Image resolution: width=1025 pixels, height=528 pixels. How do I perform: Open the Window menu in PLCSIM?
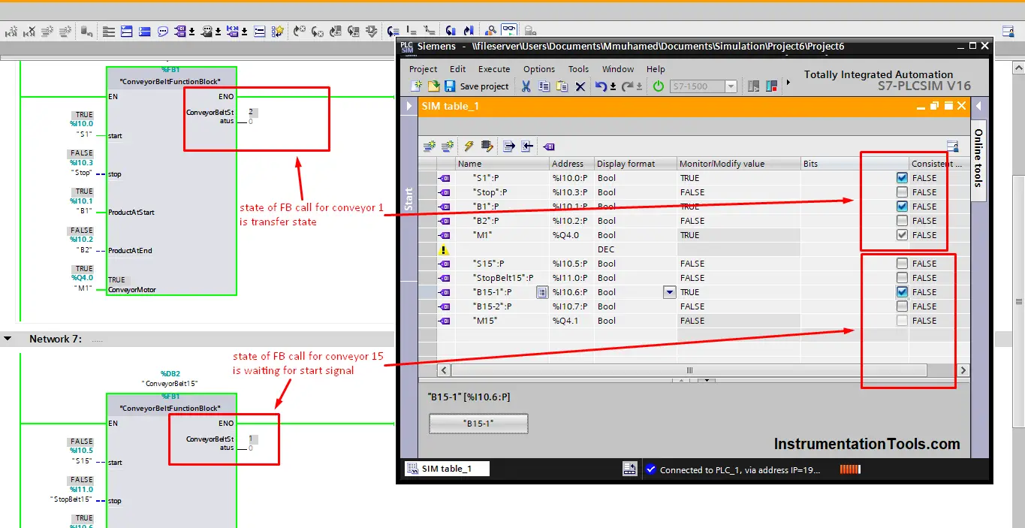(618, 69)
